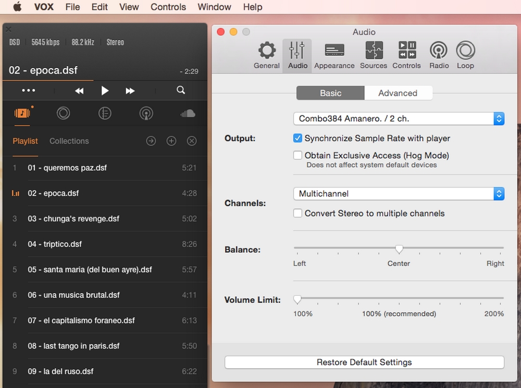Image resolution: width=521 pixels, height=388 pixels.
Task: Select track 04 - triptico.dsf in playlist
Action: click(55, 244)
